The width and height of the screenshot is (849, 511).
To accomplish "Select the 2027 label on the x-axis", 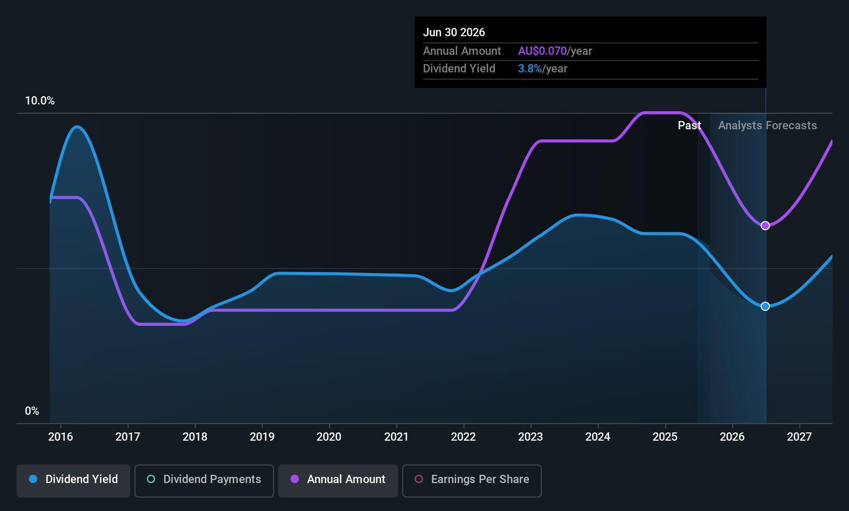I will coord(799,437).
